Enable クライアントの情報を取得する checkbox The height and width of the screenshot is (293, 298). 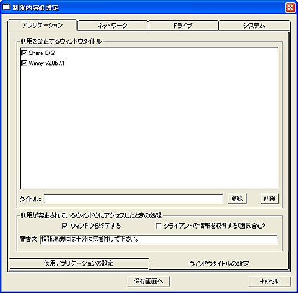click(x=159, y=226)
